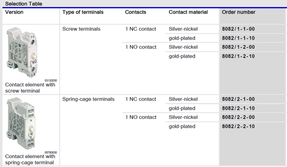The height and width of the screenshot is (167, 287).
Task: Click order number 8082/2-1-10
Action: [238, 108]
